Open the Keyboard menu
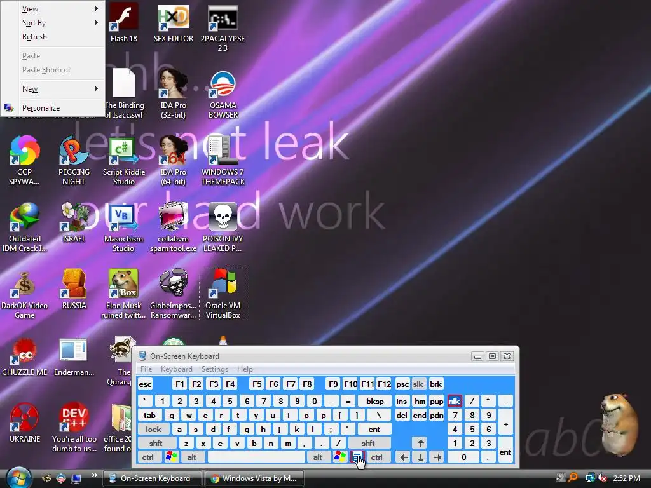The width and height of the screenshot is (651, 488). [x=177, y=369]
